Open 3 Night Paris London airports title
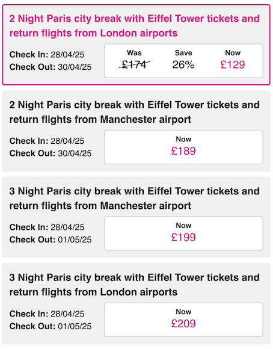Viewport: 273px width, 349px height. [x=134, y=285]
